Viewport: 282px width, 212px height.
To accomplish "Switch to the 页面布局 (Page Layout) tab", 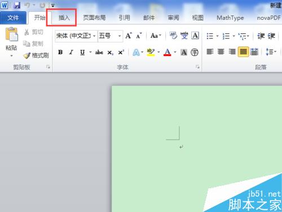I will point(94,18).
